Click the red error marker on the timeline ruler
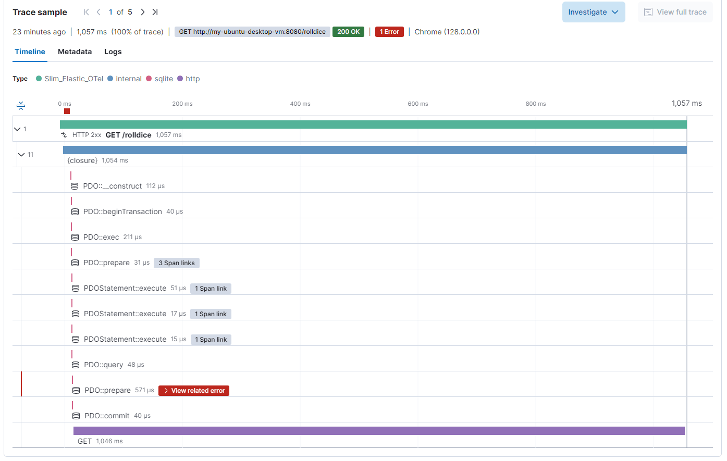The image size is (727, 461). [x=66, y=111]
